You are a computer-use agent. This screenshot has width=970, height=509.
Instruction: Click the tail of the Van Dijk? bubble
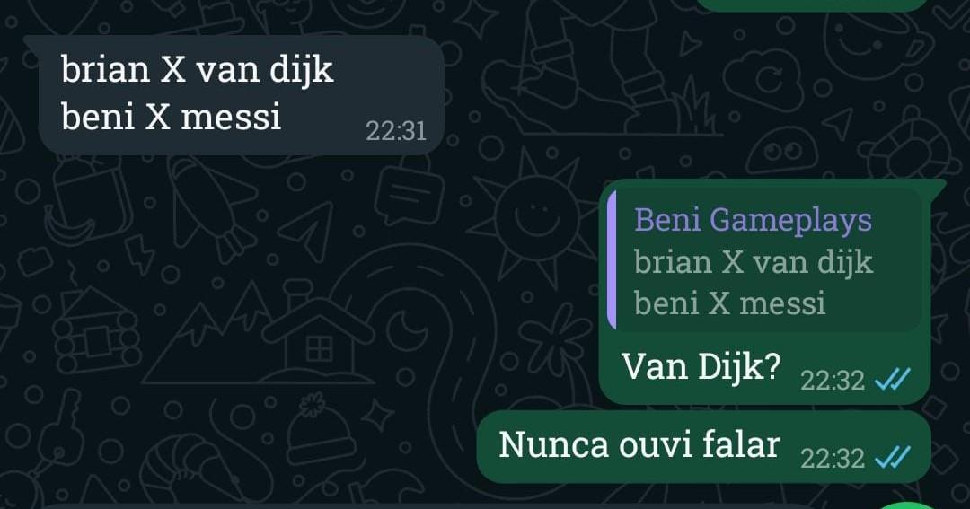(x=938, y=186)
